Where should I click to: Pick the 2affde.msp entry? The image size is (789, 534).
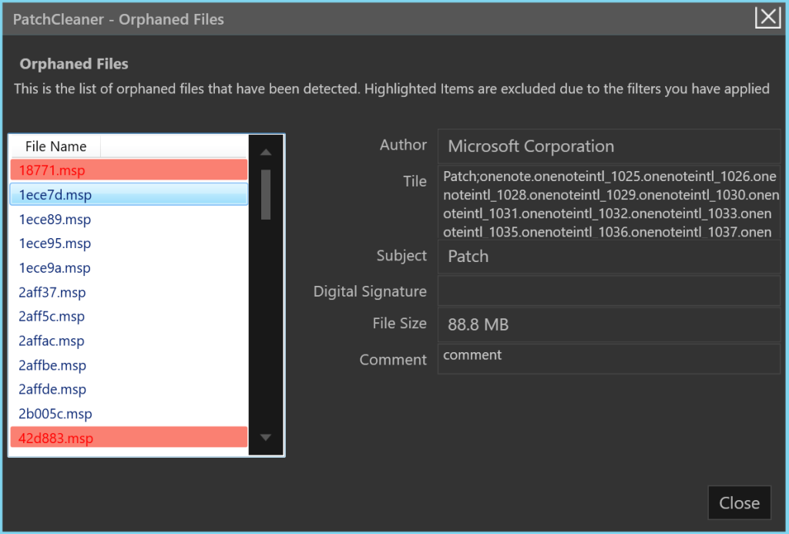click(x=129, y=390)
